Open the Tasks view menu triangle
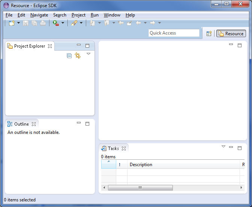This screenshot has width=252, height=207. point(223,147)
